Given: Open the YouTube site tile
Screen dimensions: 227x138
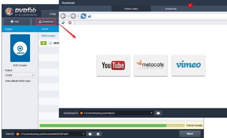Looking at the screenshot, I should coord(113,65).
